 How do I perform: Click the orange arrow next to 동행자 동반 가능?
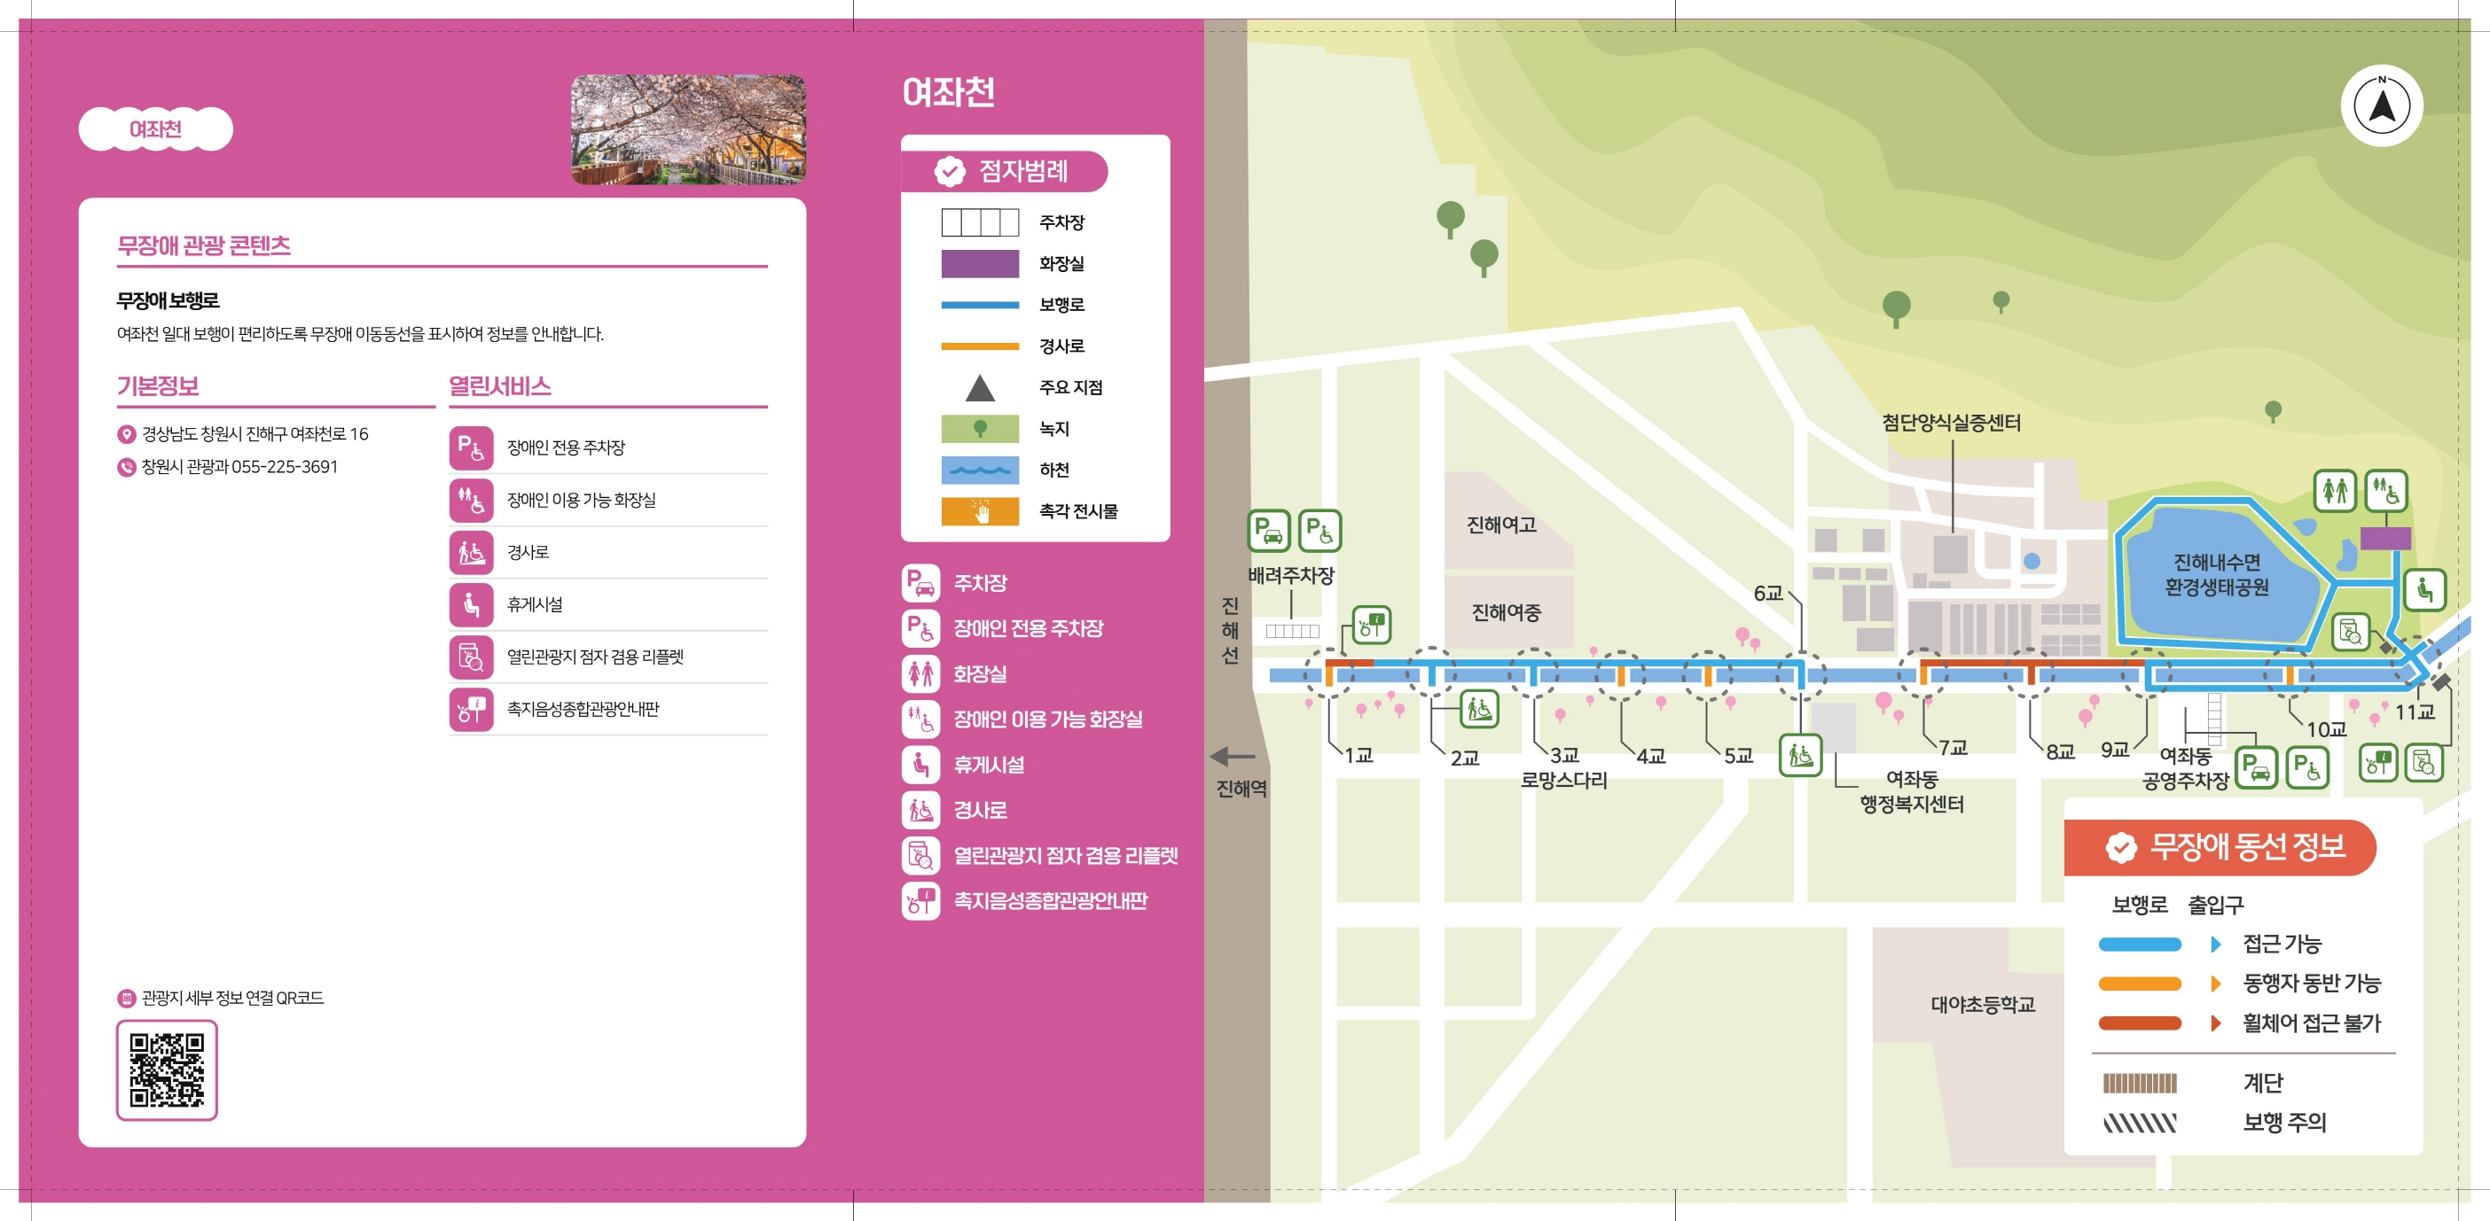pos(2215,984)
